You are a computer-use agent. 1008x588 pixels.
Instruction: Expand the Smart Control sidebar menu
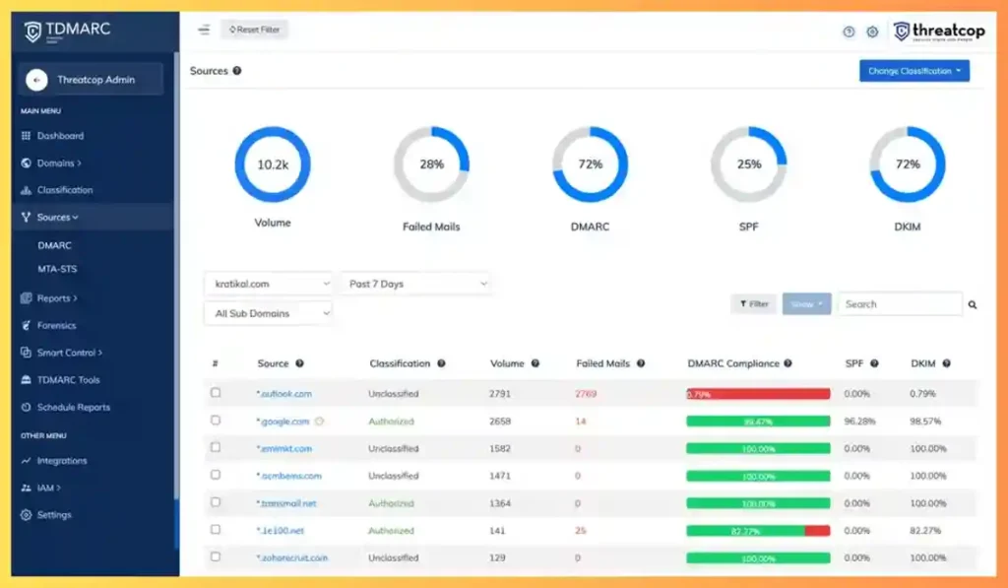[x=69, y=353]
